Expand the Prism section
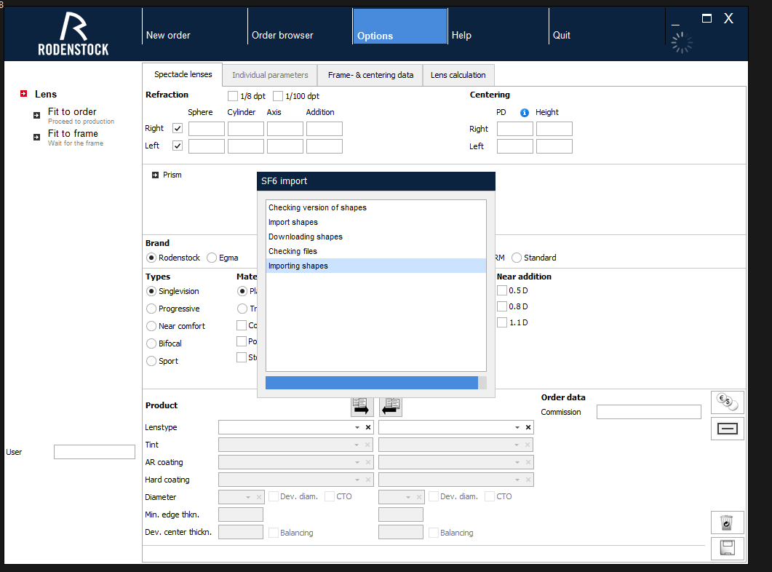The width and height of the screenshot is (772, 572). tap(155, 175)
